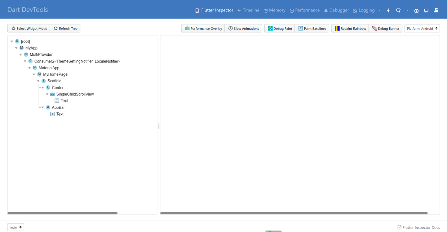This screenshot has height=232, width=447.
Task: Collapse the Scaffold tree node
Action: tap(38, 81)
